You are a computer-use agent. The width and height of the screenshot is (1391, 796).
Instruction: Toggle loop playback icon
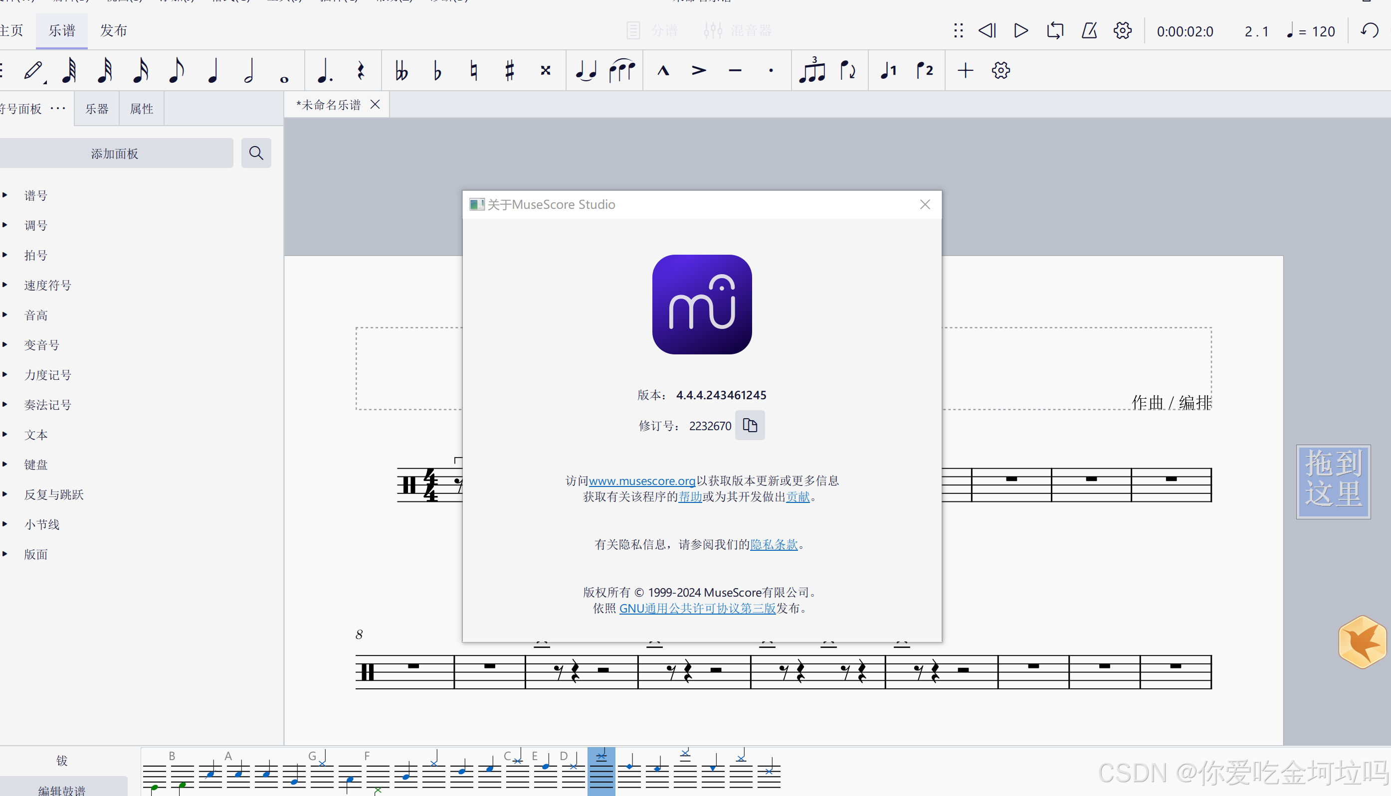pos(1055,30)
